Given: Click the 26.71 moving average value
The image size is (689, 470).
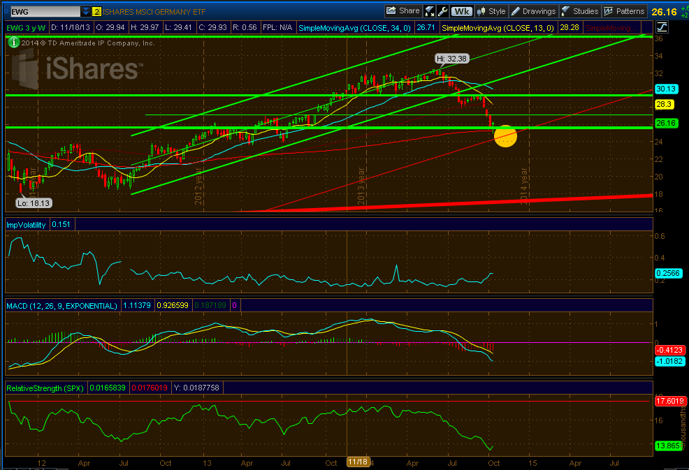Looking at the screenshot, I should [426, 28].
